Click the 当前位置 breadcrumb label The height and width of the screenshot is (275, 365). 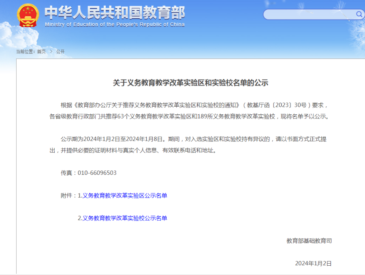tap(26, 52)
